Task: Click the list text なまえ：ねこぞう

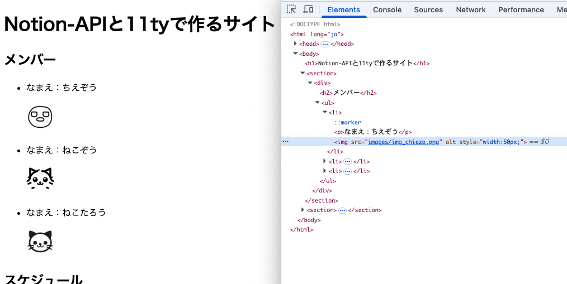Action: click(x=62, y=150)
